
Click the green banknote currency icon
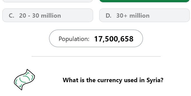(24, 80)
